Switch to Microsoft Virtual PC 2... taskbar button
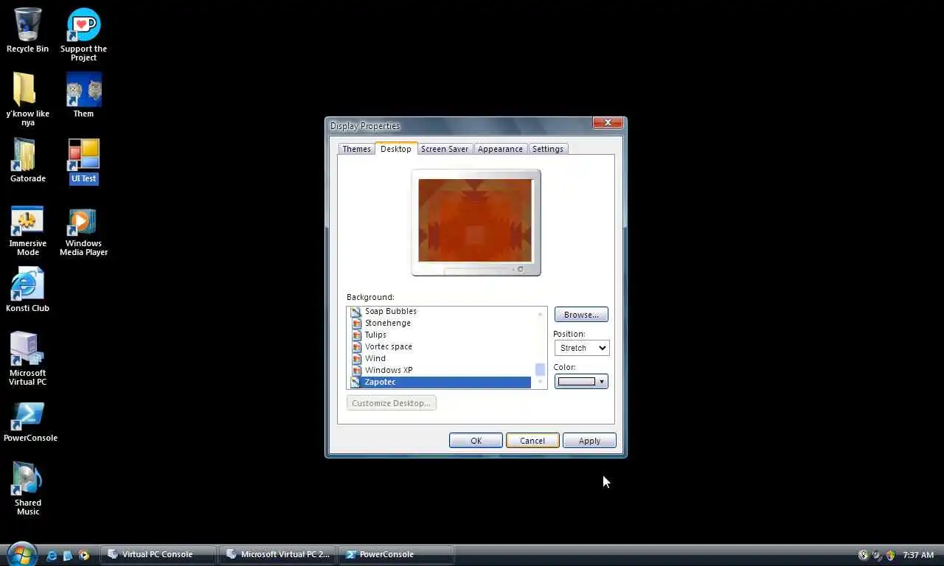944x566 pixels. click(277, 554)
